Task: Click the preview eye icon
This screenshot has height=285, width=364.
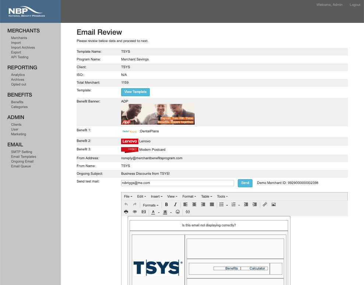Action: click(x=135, y=212)
